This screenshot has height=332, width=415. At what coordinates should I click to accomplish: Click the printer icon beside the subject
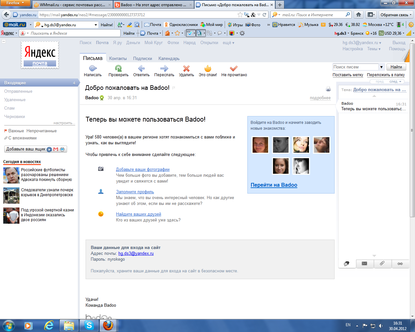pyautogui.click(x=328, y=89)
